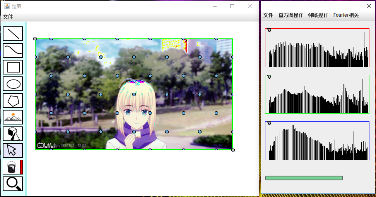Viewport: 376px width, 197px height.
Task: Click the red histogram threshold marker
Action: pos(269,30)
